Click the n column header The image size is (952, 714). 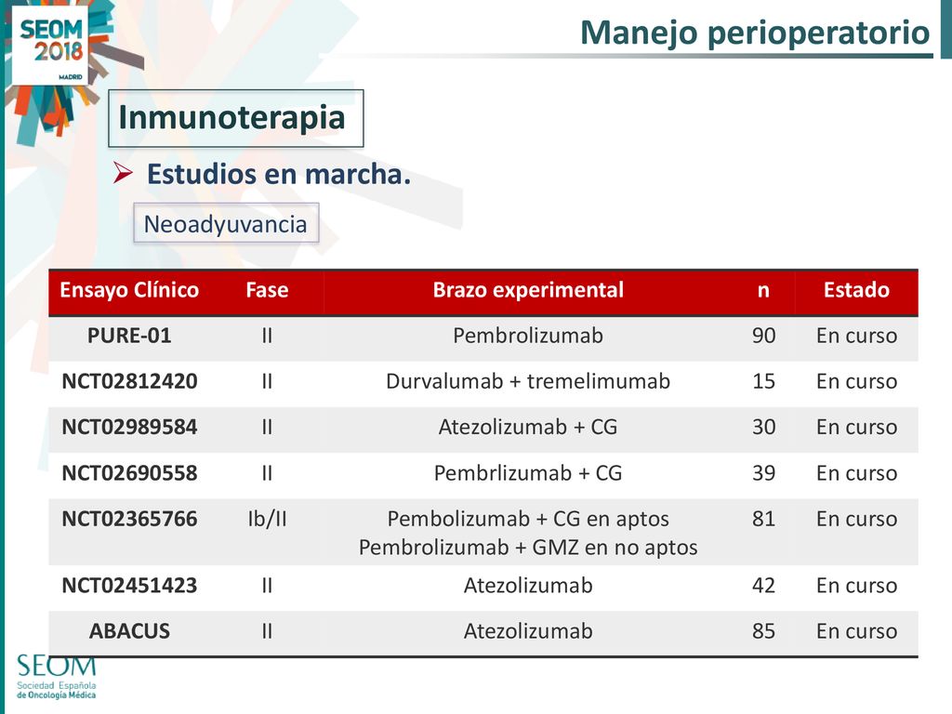click(x=763, y=291)
